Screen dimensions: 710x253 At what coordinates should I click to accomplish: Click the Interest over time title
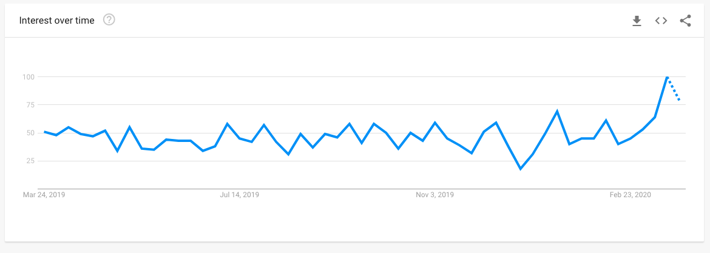pyautogui.click(x=56, y=21)
